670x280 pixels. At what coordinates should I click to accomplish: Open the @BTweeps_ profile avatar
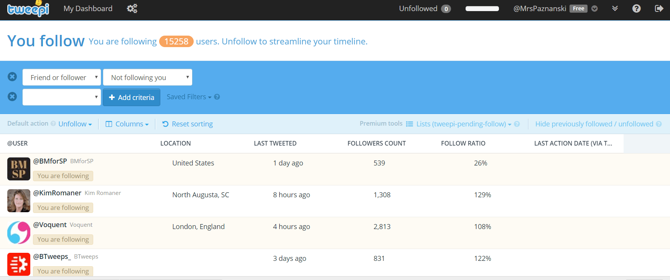pos(19,264)
